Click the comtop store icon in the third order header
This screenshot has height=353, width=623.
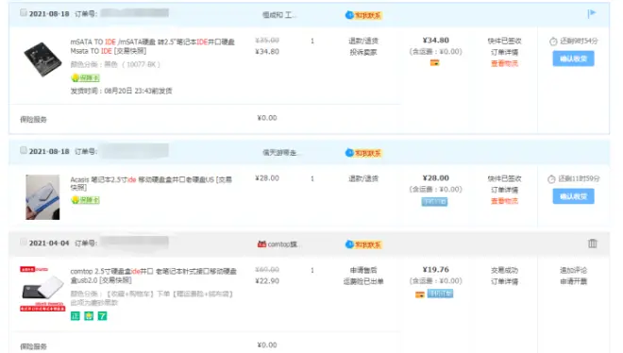(x=261, y=244)
